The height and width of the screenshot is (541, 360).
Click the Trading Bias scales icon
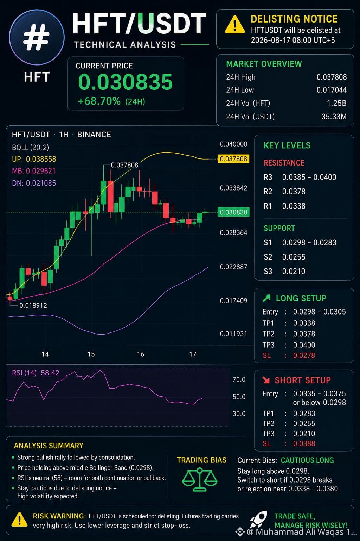200,479
